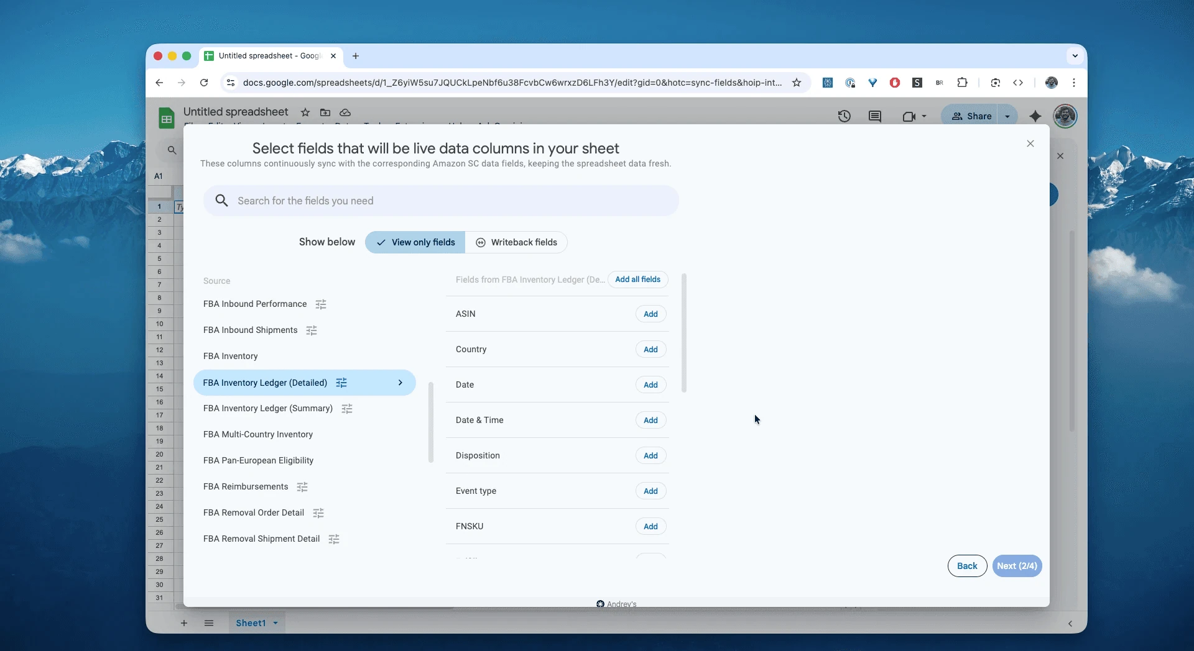This screenshot has height=651, width=1194.
Task: Reload the browser page
Action: tap(204, 83)
